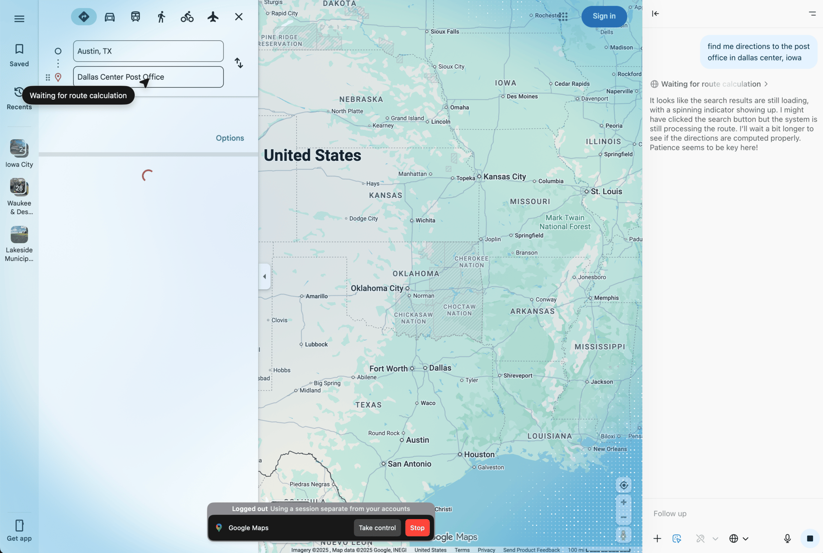823x553 pixels.
Task: Swap the starting point and destination
Action: (239, 63)
